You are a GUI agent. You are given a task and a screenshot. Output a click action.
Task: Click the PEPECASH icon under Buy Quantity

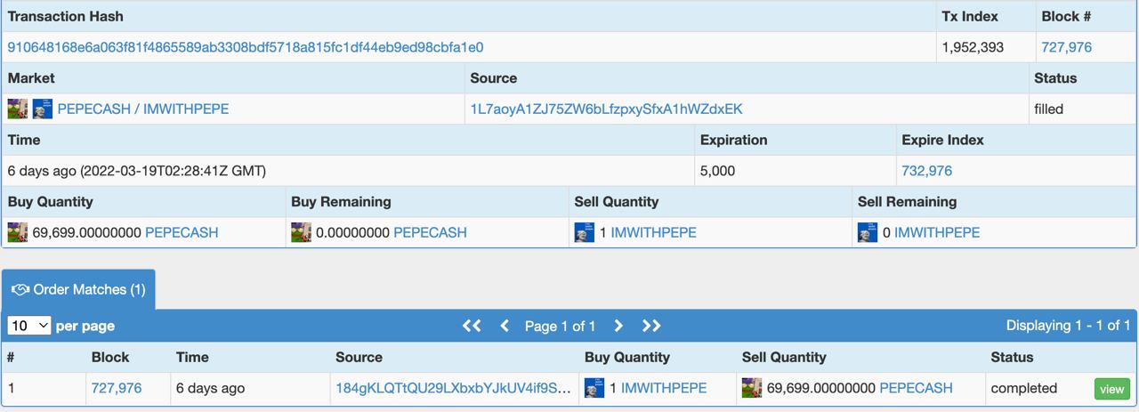pyautogui.click(x=18, y=232)
